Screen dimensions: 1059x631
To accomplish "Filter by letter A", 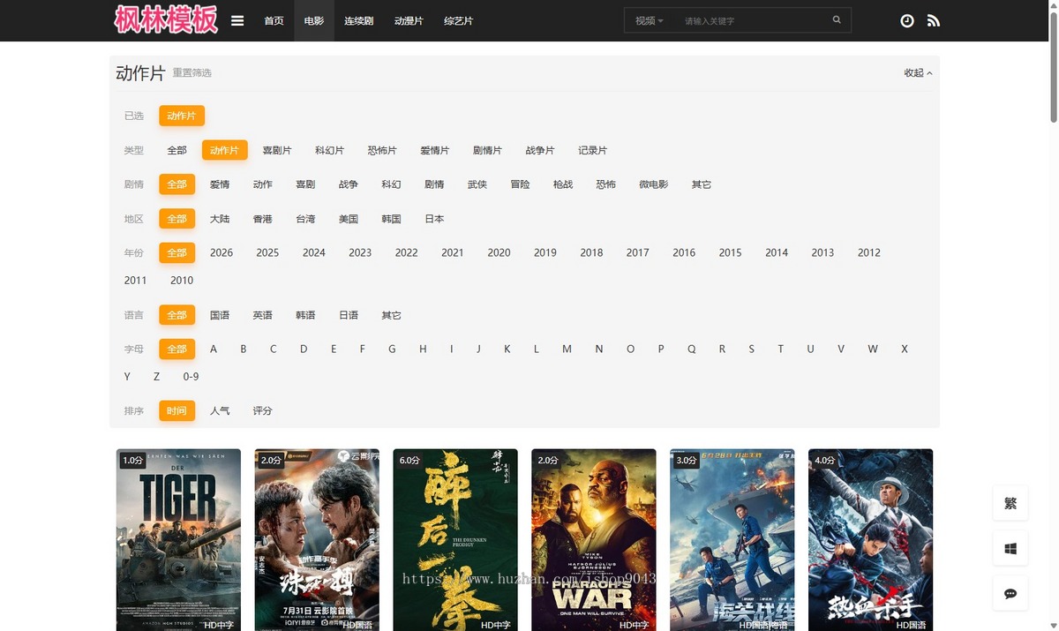I will (x=214, y=349).
